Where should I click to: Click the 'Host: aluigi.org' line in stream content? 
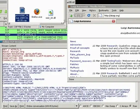[13, 52]
